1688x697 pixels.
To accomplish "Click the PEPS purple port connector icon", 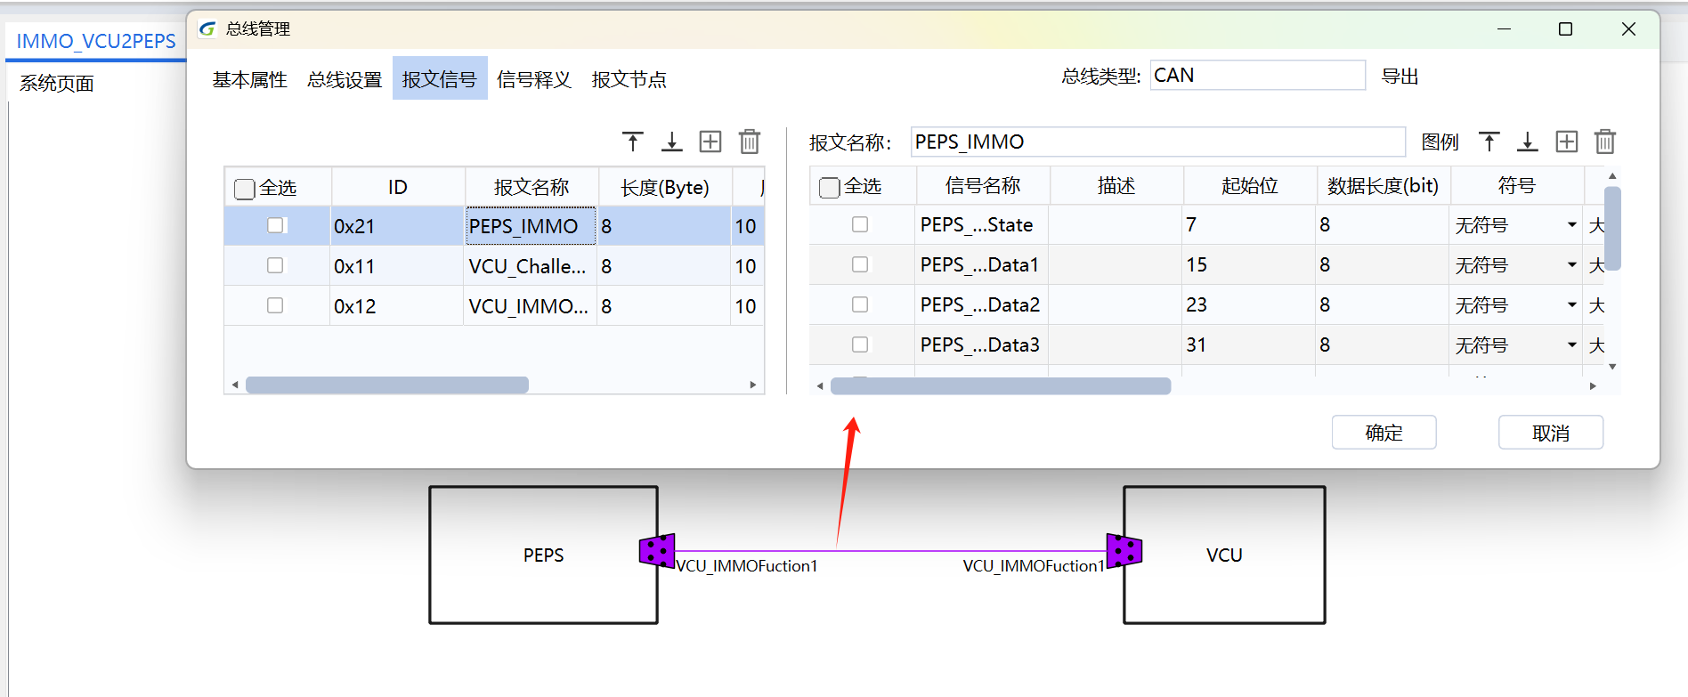I will (x=657, y=551).
